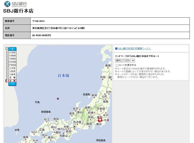Click the 松江 city label on map

tap(47, 119)
